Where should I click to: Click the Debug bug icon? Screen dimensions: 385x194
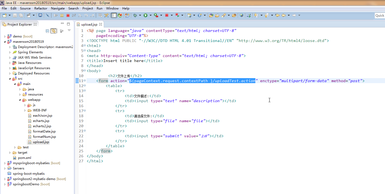coord(135,15)
